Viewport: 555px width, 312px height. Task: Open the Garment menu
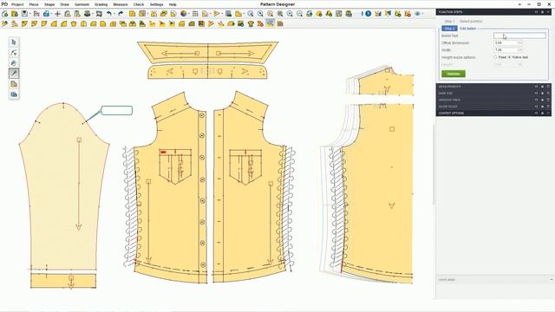pyautogui.click(x=82, y=4)
